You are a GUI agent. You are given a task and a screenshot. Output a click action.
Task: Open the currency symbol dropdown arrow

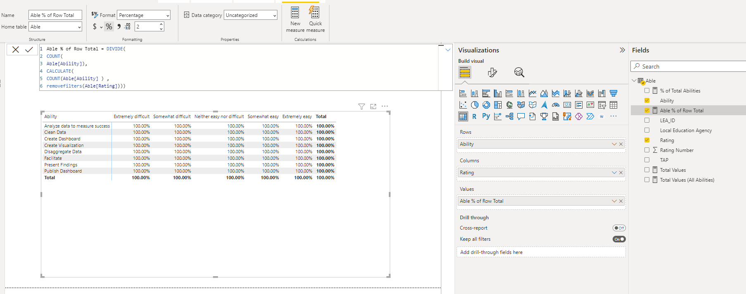coord(101,27)
